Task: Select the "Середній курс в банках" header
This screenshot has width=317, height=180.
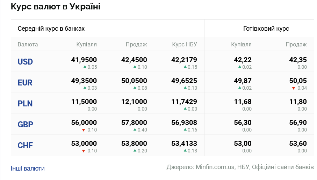Action: coord(51,29)
